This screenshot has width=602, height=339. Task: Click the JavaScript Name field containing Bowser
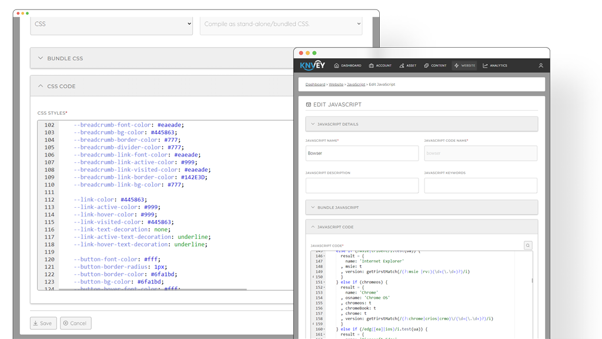tap(362, 153)
